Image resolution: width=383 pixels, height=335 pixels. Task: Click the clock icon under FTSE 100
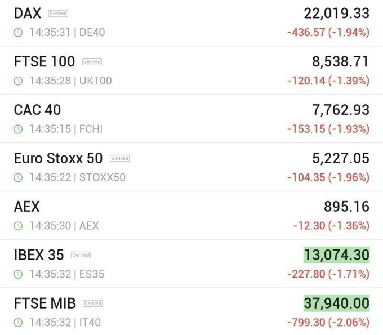point(19,81)
